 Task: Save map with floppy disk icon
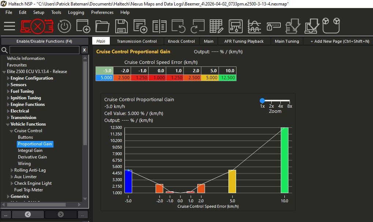(121, 26)
